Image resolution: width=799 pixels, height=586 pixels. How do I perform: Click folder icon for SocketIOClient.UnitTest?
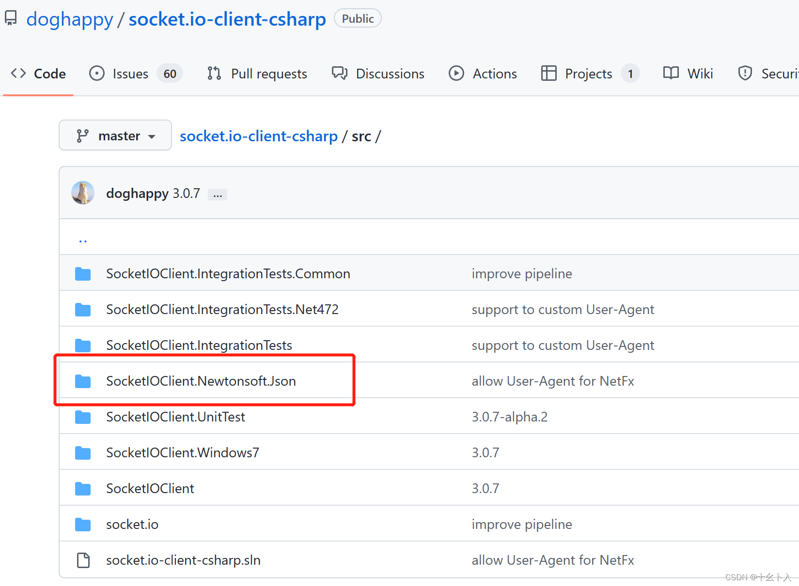point(83,417)
